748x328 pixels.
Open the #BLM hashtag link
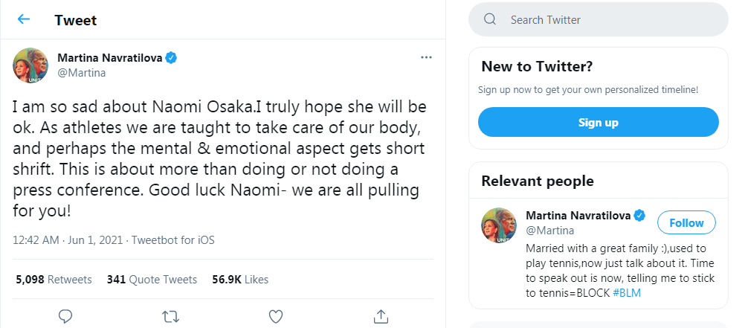click(627, 292)
